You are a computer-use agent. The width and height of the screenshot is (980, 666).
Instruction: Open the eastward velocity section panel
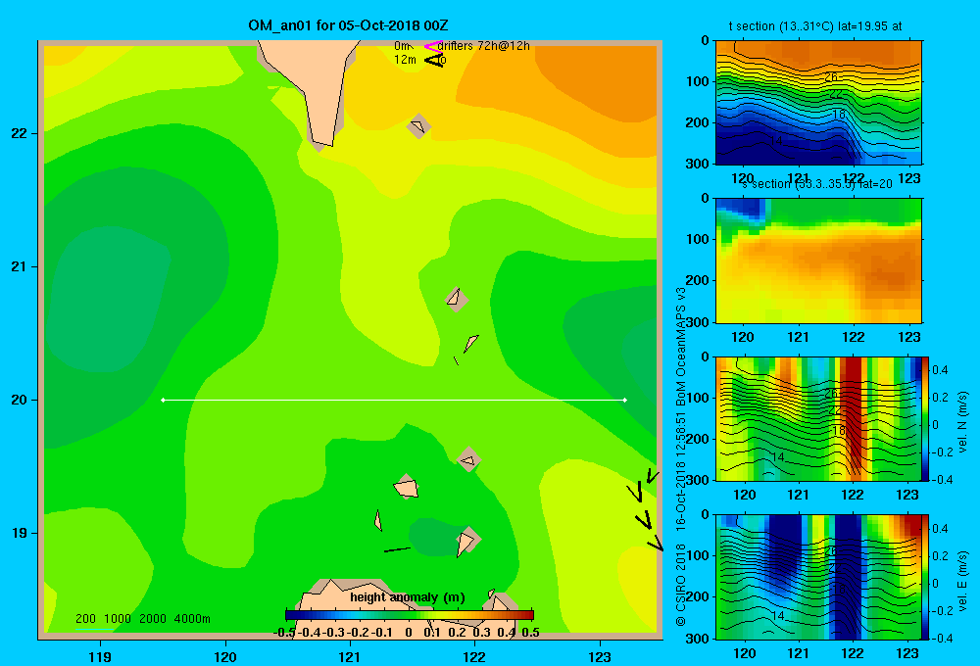tap(818, 577)
